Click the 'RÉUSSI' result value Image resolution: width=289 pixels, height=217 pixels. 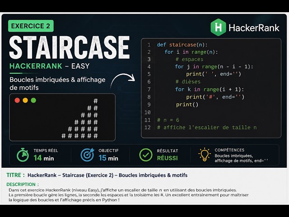coord(168,158)
